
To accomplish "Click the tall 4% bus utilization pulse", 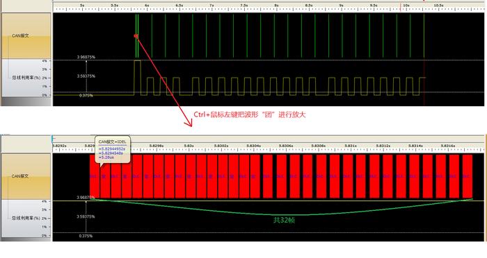I will [x=137, y=78].
